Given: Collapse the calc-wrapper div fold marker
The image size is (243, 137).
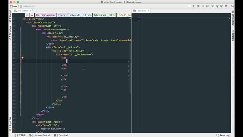Looking at the screenshot, I should pos(22,30).
